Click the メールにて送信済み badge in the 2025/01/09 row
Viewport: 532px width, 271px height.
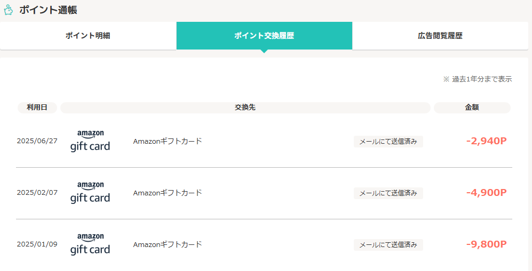pyautogui.click(x=388, y=245)
